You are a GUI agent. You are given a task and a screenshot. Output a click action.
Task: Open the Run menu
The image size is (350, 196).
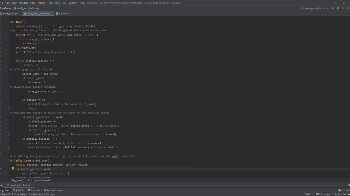pyautogui.click(x=51, y=3)
